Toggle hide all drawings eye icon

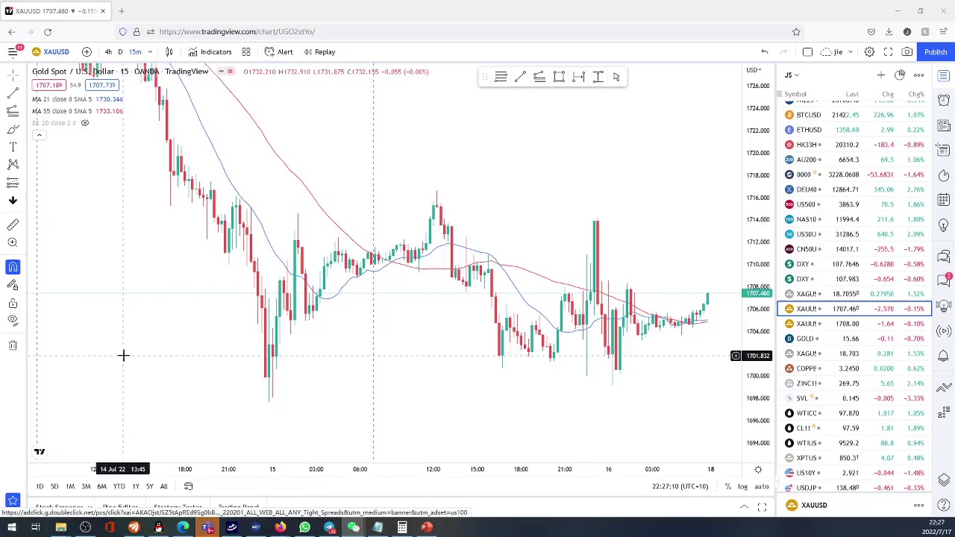click(x=13, y=320)
